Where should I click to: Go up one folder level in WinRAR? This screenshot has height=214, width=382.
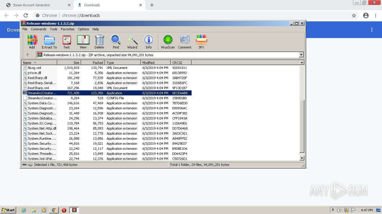click(27, 55)
